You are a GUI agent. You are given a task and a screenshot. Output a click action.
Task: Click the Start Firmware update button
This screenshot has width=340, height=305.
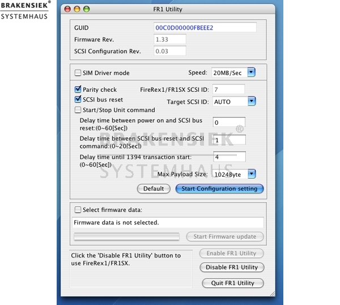(x=225, y=236)
